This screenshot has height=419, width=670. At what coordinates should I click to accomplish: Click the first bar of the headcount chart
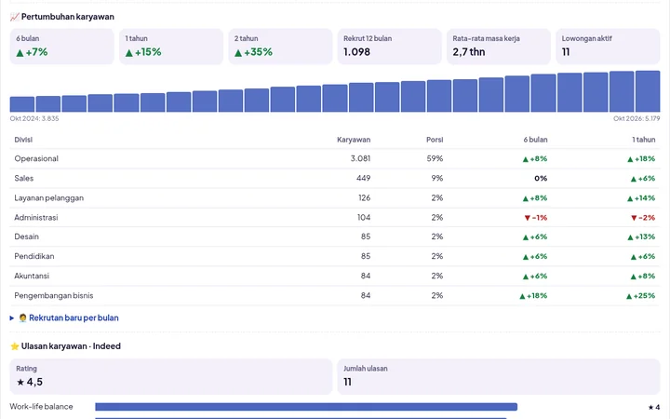coord(22,104)
